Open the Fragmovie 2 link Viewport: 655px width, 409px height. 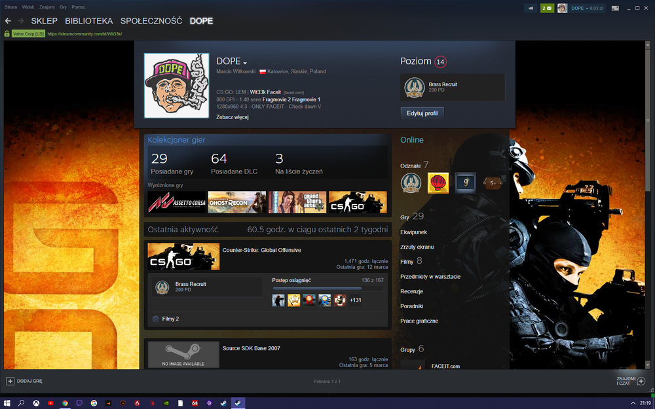[x=276, y=99]
